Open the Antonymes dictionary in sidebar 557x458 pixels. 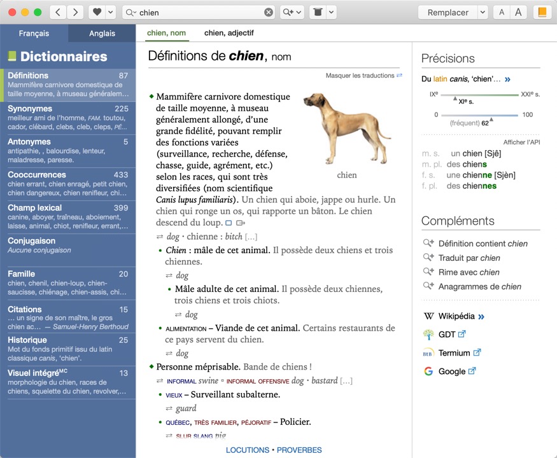tap(68, 151)
